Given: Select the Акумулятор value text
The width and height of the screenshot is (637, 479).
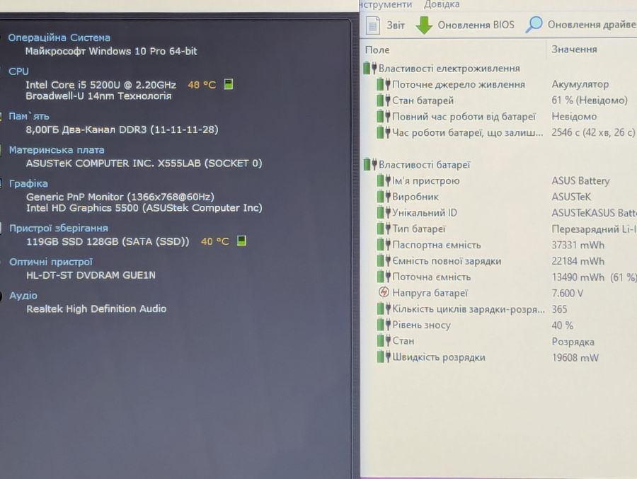Looking at the screenshot, I should coord(580,84).
